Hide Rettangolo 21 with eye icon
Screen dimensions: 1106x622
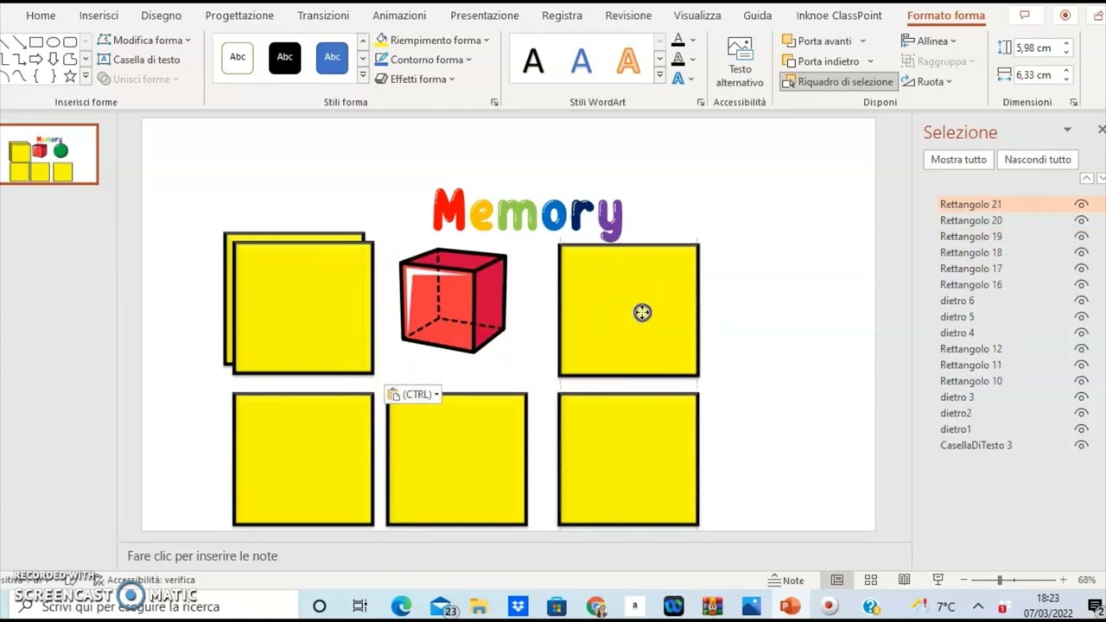[1081, 205]
